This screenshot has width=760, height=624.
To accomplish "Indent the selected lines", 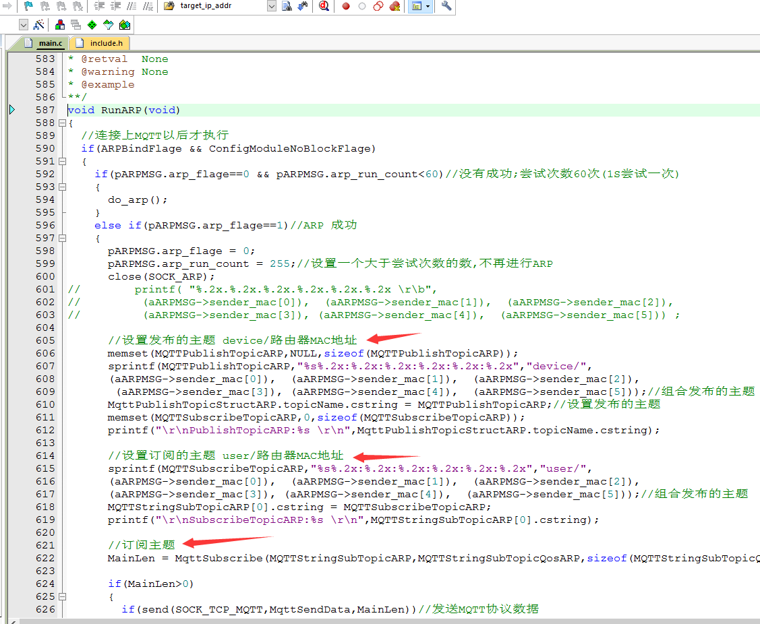I will (x=99, y=6).
